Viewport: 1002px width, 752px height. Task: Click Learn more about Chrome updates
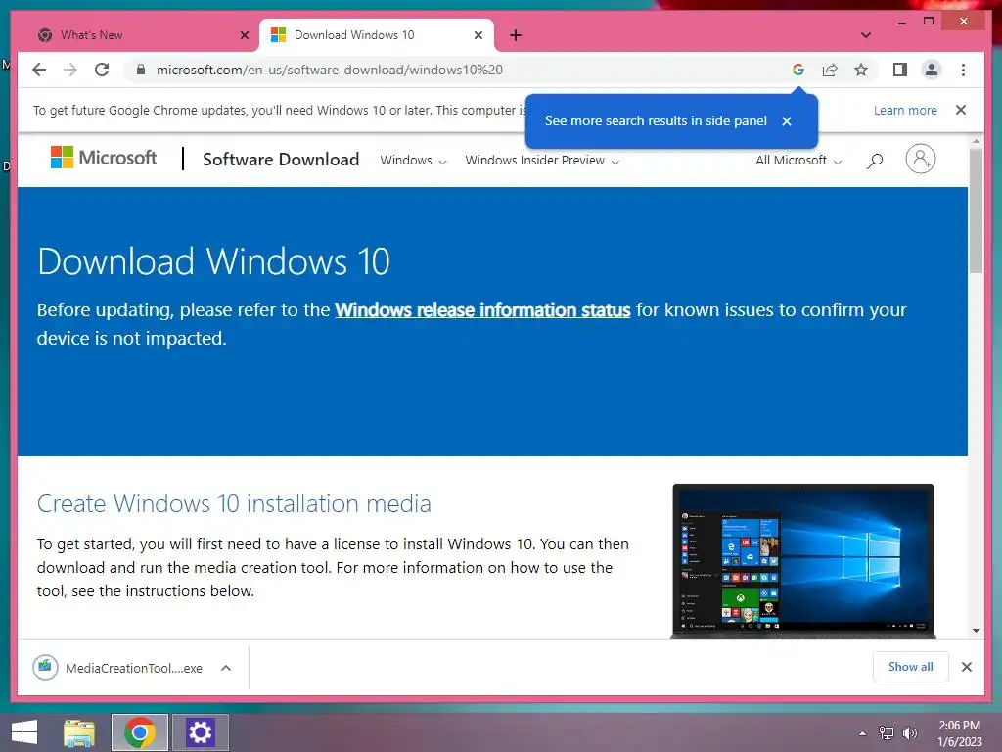(x=905, y=110)
